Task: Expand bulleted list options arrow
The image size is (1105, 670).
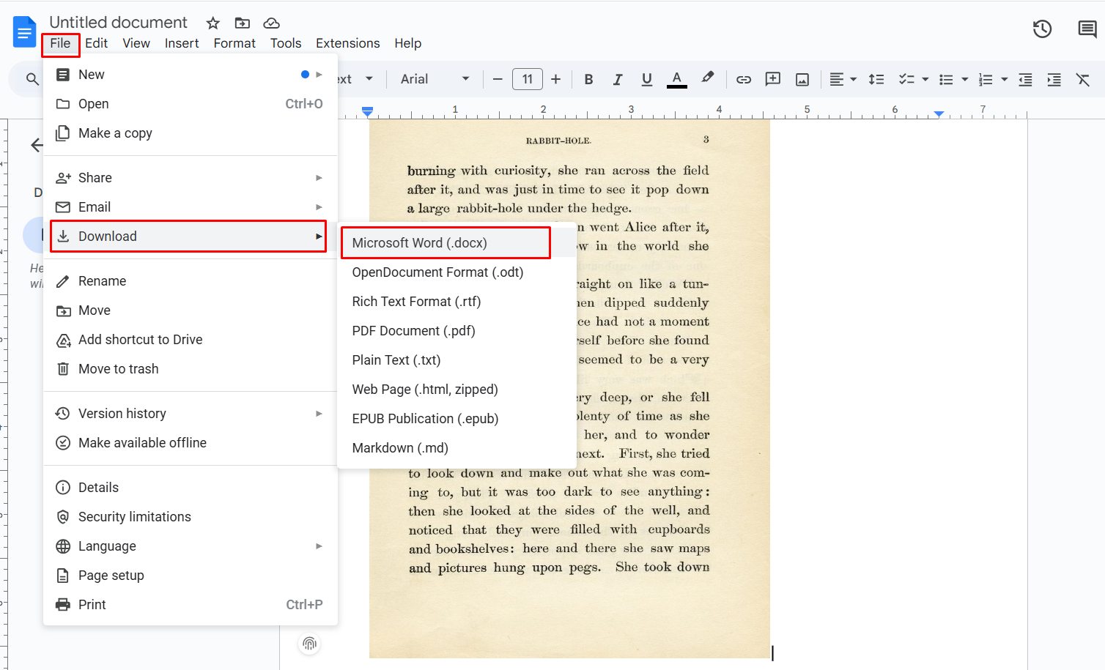Action: click(x=965, y=79)
